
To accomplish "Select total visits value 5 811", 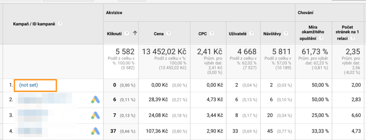I will click(281, 52).
